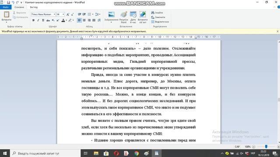Open the blue Файл menu
Image resolution: width=280 pixels, height=157 pixels.
click(6, 7)
